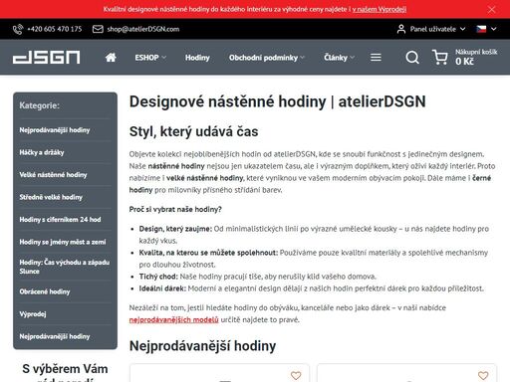Click Nákupní košík 0 Kč text

[476, 57]
